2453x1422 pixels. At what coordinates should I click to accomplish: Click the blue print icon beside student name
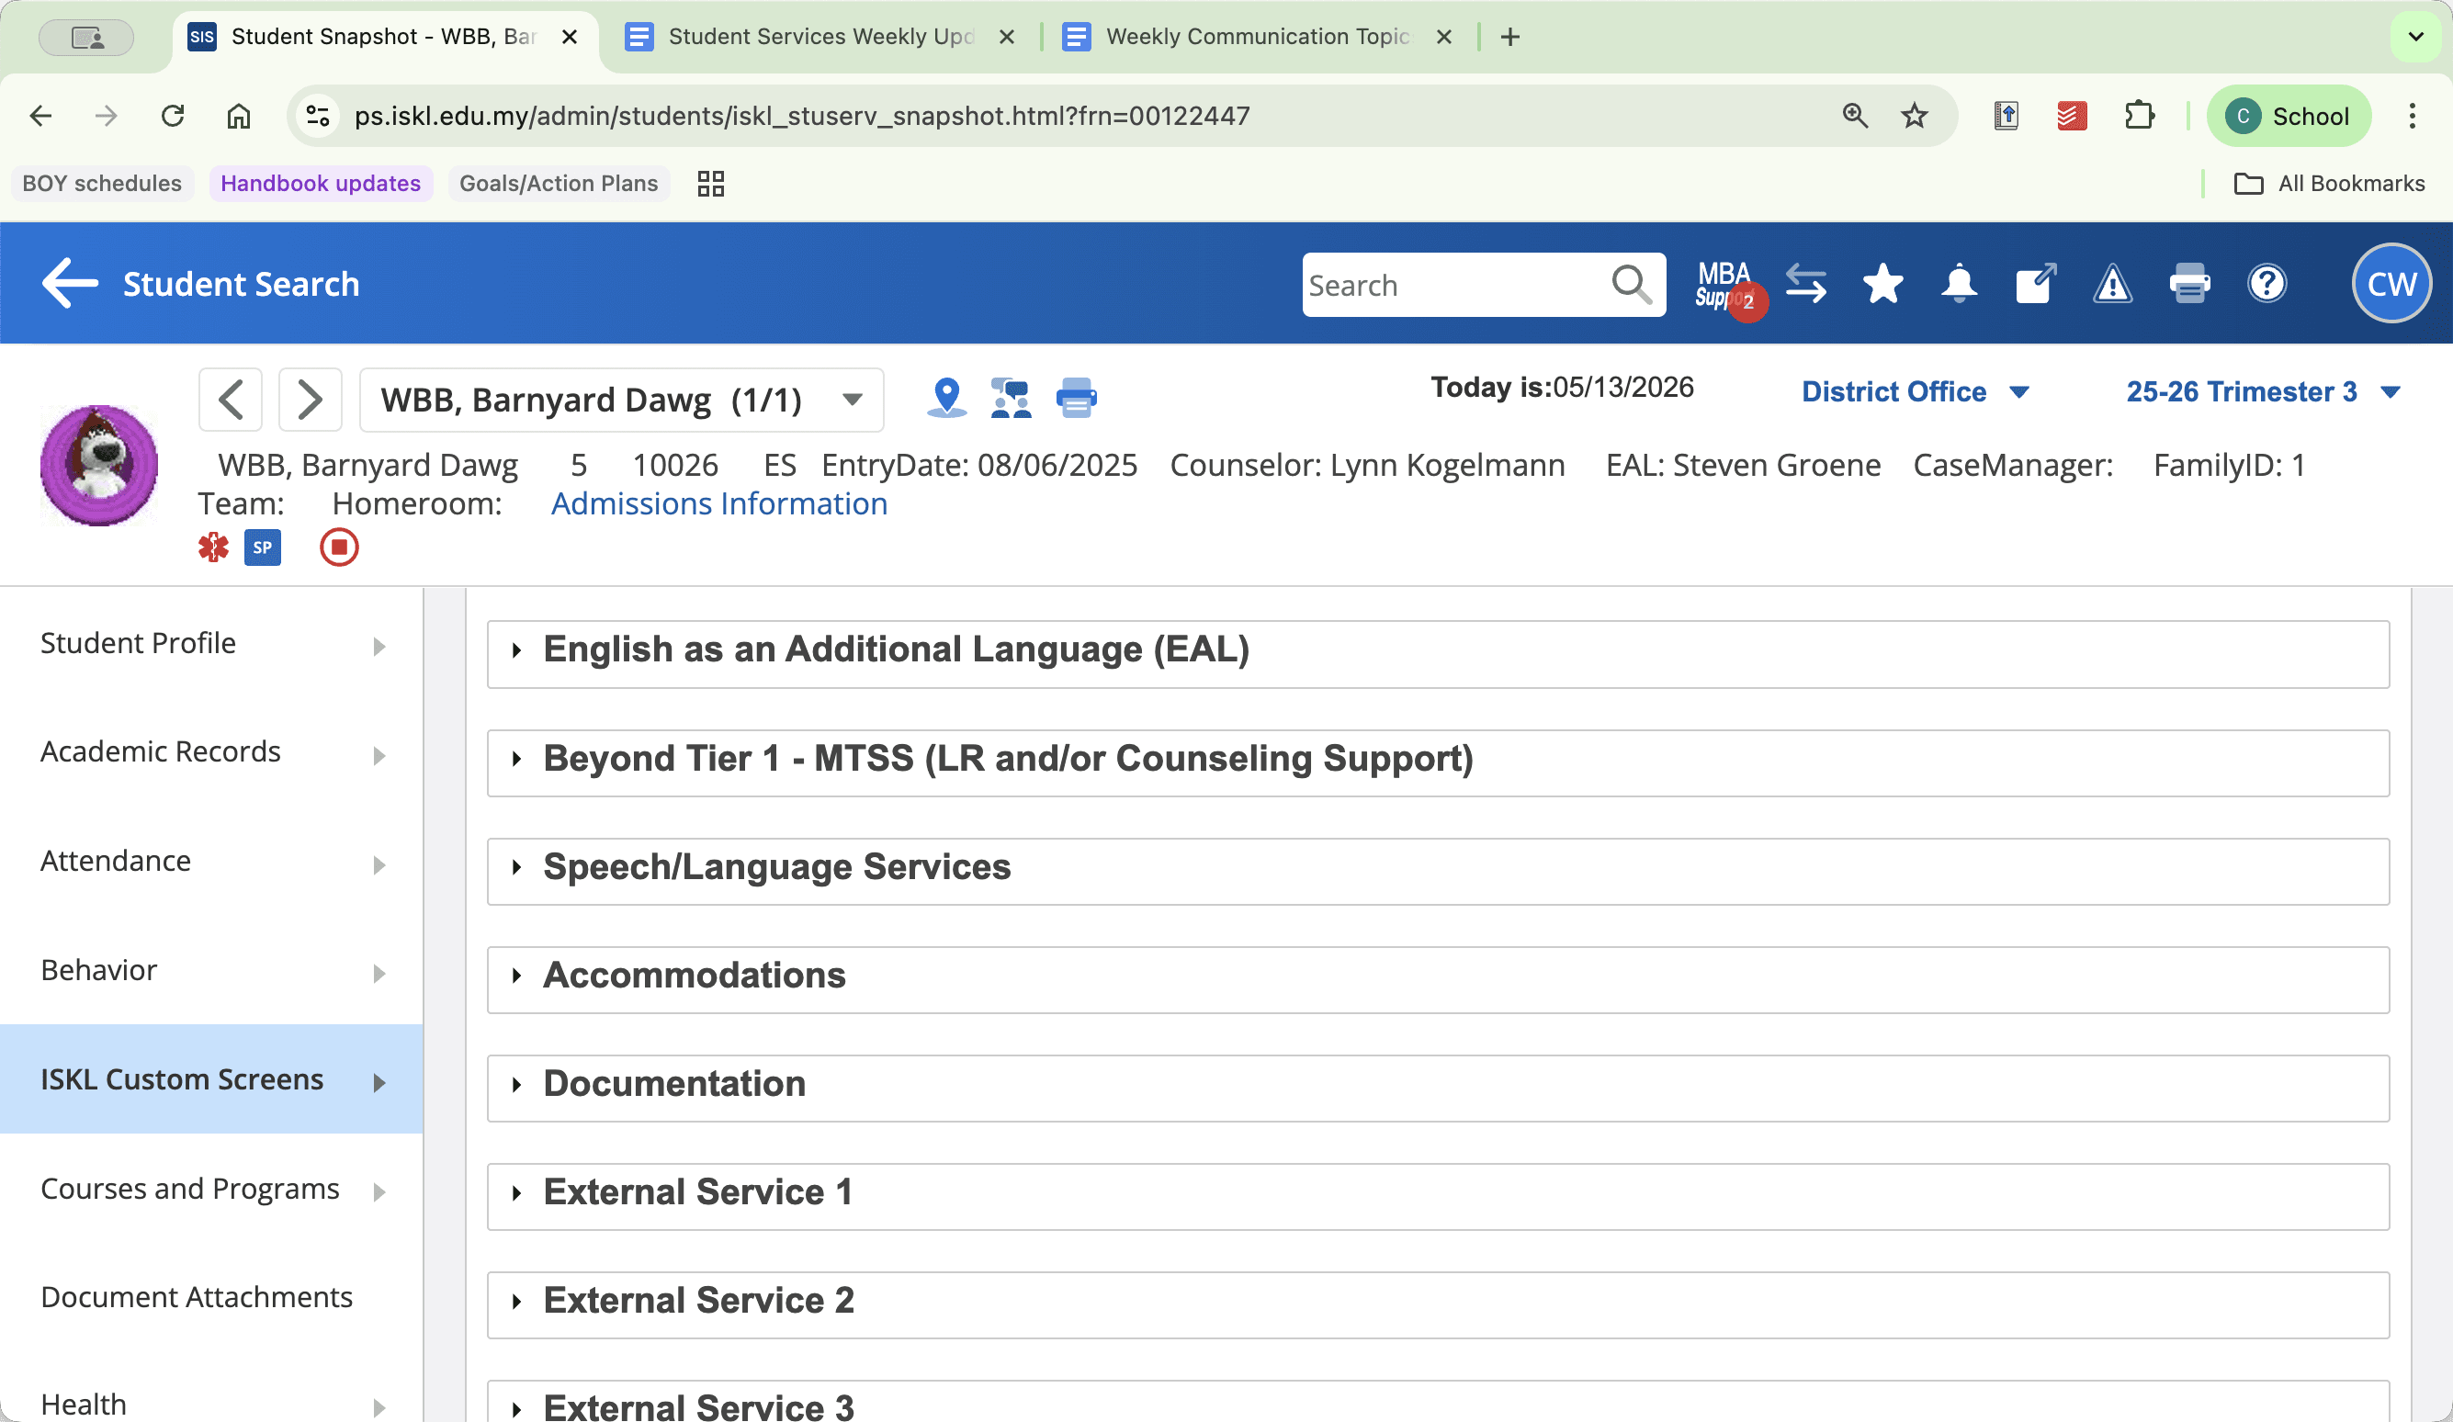tap(1077, 398)
